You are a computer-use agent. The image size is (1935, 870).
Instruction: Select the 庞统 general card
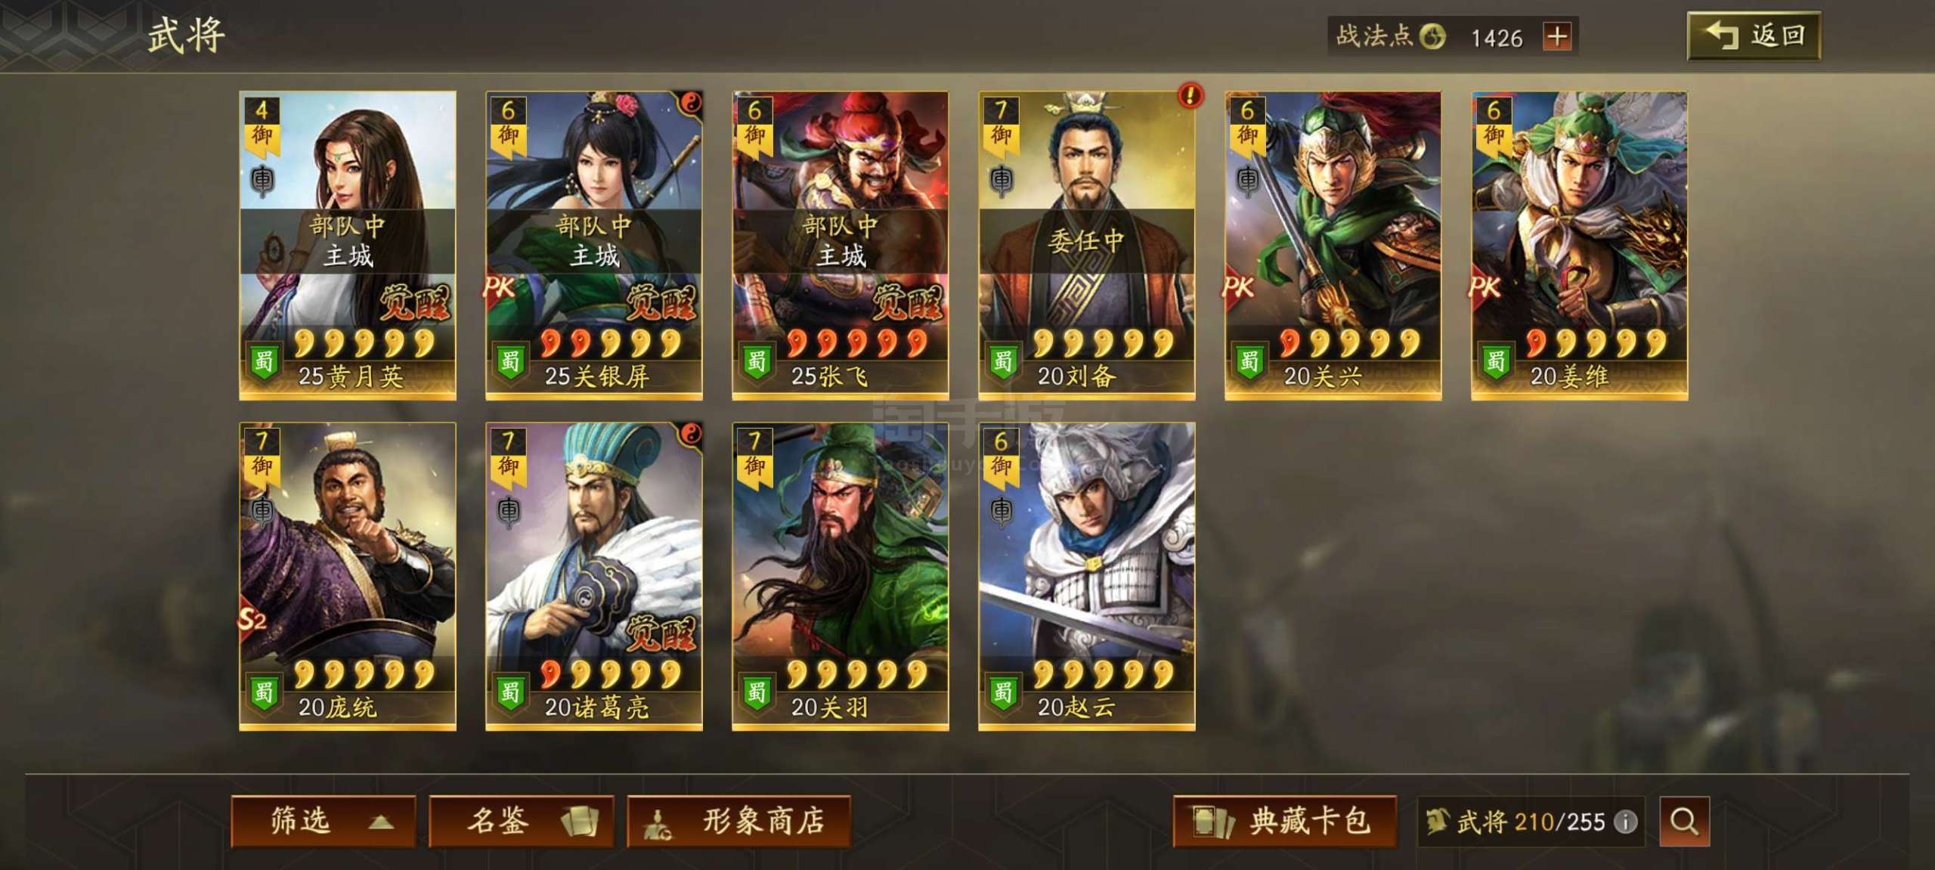pos(348,576)
